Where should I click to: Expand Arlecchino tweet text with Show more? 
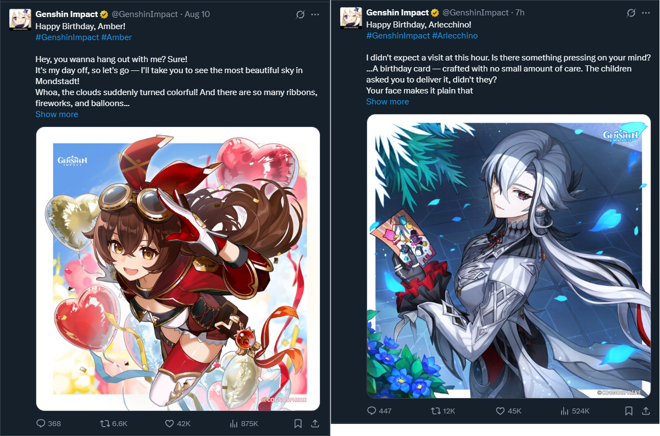click(387, 102)
